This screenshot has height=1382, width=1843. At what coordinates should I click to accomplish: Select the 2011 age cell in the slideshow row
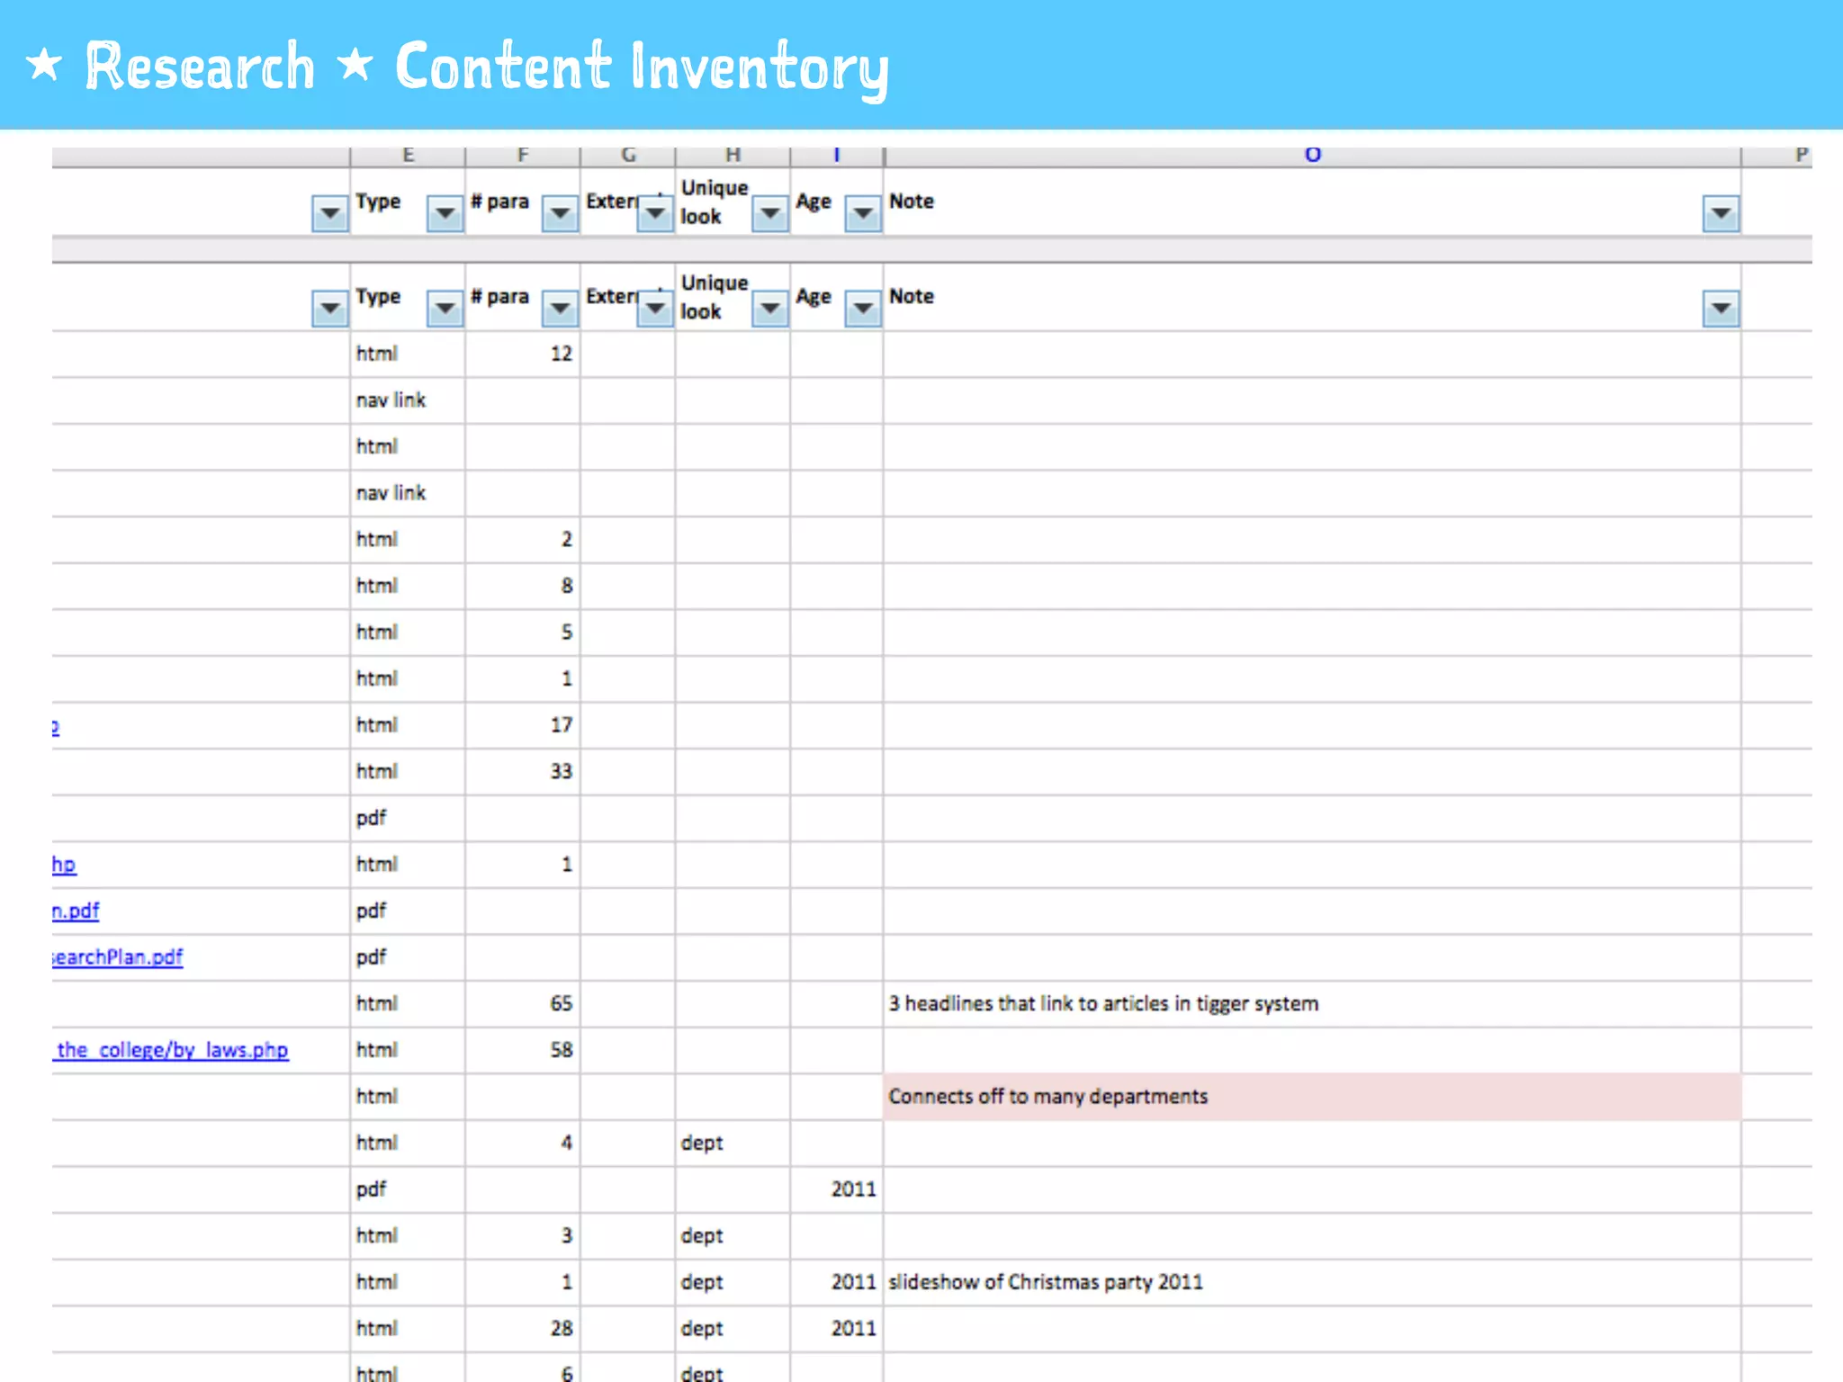coord(837,1282)
